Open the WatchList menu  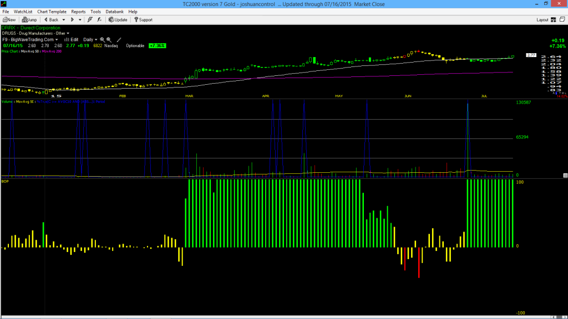[x=23, y=12]
